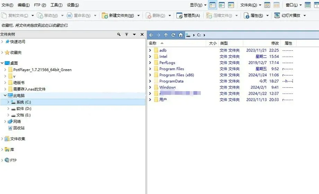The width and height of the screenshot is (319, 194).
Task: Select the 用户 folder
Action: click(x=163, y=100)
